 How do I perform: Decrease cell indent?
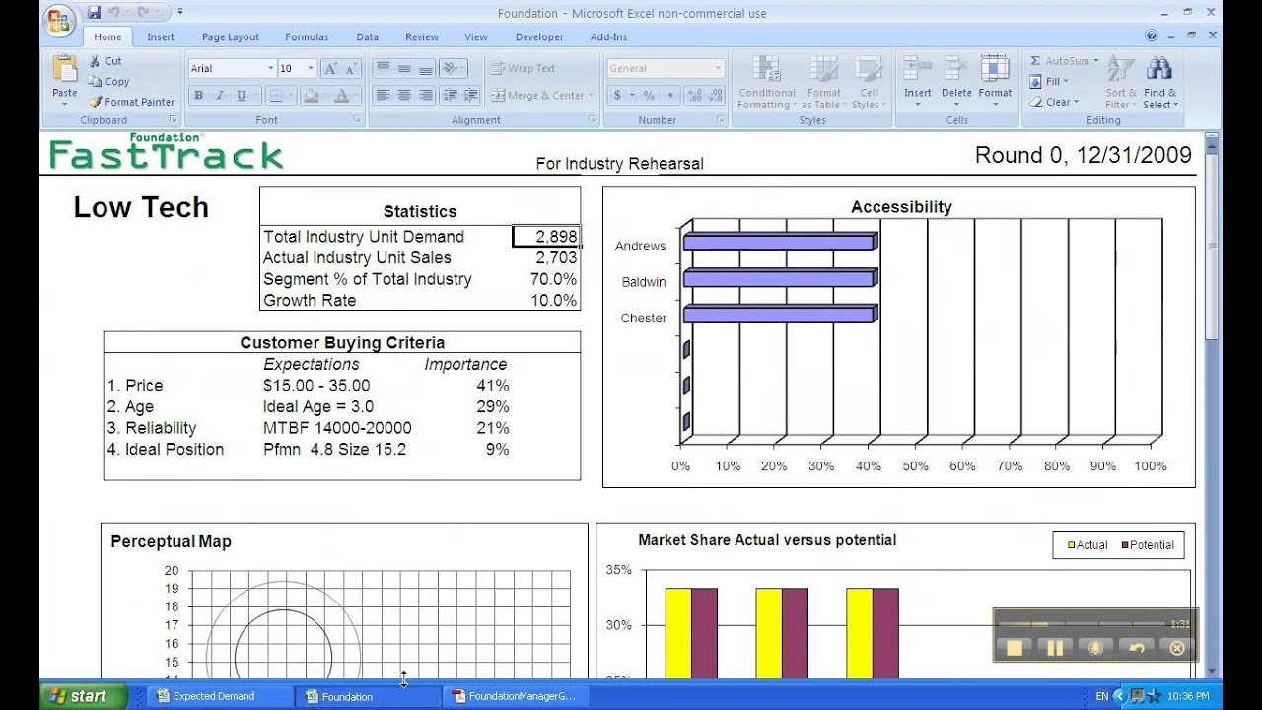[451, 96]
